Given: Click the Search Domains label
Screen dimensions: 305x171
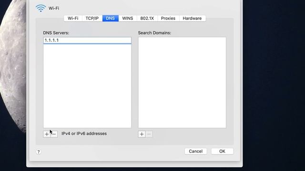Looking at the screenshot, I should [154, 33].
